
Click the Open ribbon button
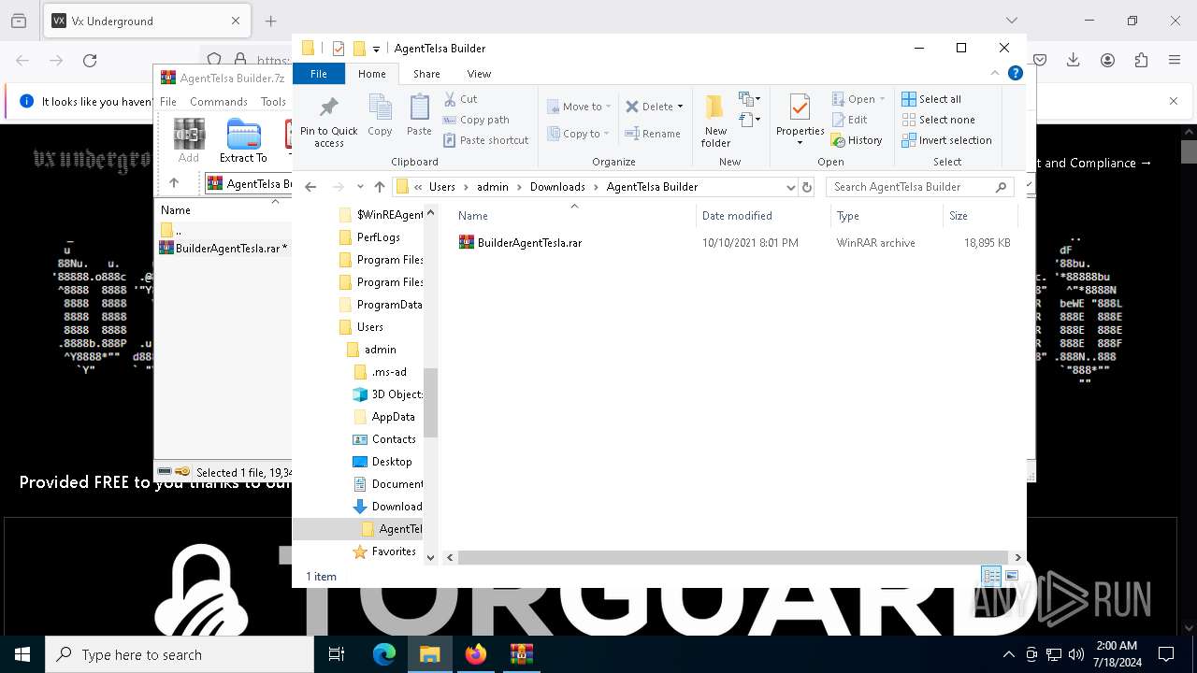(x=858, y=99)
